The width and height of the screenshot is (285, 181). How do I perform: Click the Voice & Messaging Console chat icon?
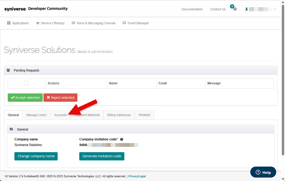(x=73, y=23)
